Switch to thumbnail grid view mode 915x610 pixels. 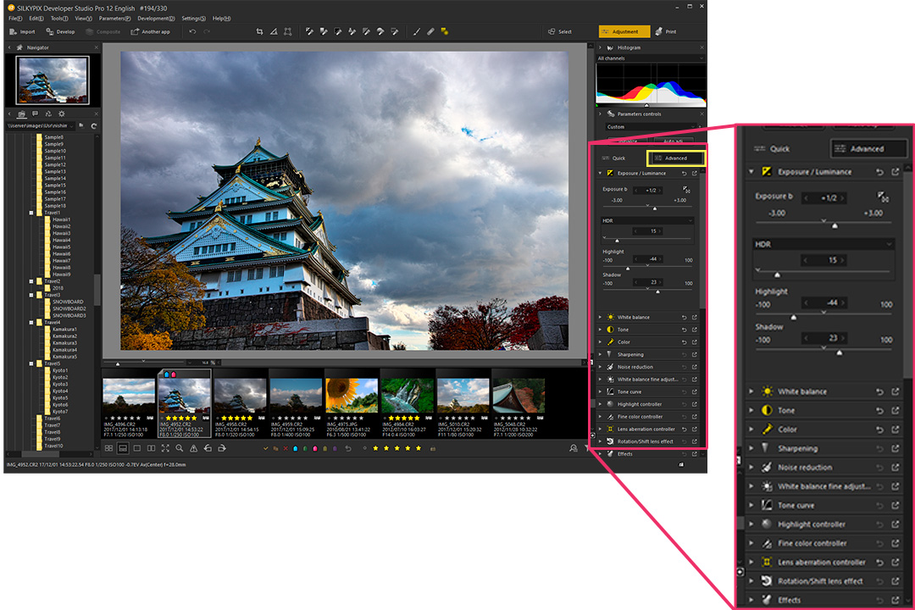(x=108, y=448)
